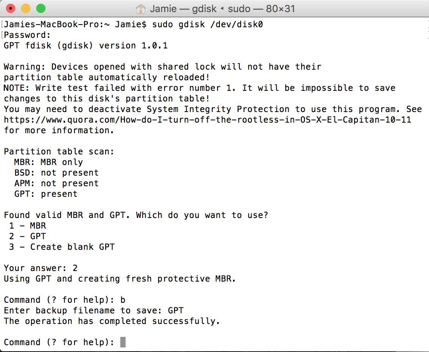Click the '2 - GPT' option text
Image resolution: width=429 pixels, height=352 pixels.
28,236
